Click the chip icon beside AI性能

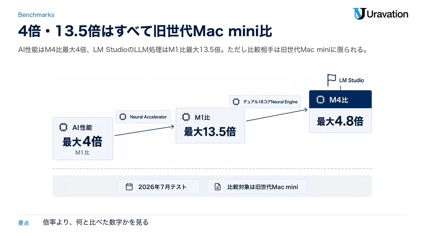[63, 127]
